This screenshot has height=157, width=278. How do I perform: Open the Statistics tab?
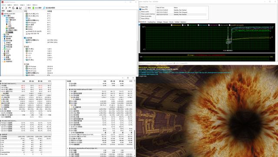pos(183,22)
